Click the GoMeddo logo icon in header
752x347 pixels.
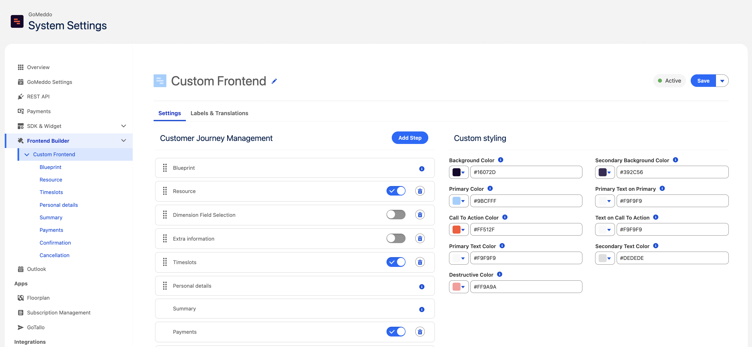(17, 22)
